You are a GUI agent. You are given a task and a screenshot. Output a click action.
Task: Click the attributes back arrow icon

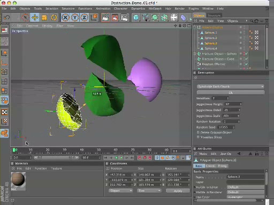click(239, 154)
